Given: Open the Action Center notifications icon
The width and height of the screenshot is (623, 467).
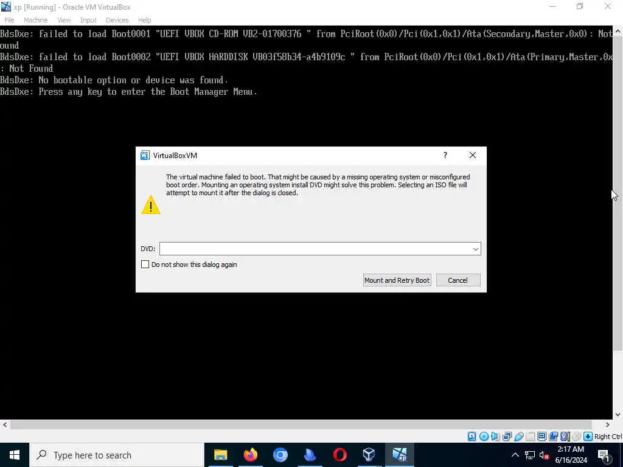Looking at the screenshot, I should [604, 455].
